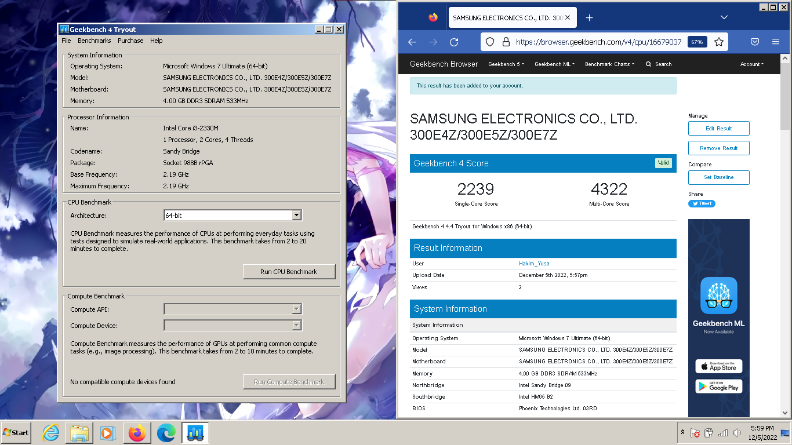This screenshot has width=792, height=445.
Task: Reset the 67% zoom level badge
Action: (697, 42)
